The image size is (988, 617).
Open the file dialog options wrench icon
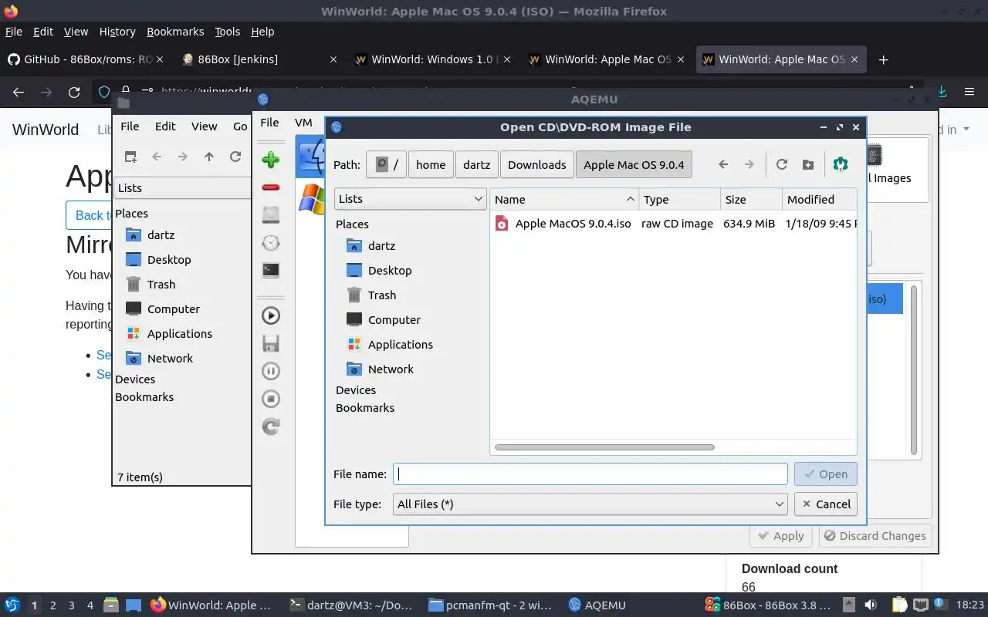tap(841, 164)
